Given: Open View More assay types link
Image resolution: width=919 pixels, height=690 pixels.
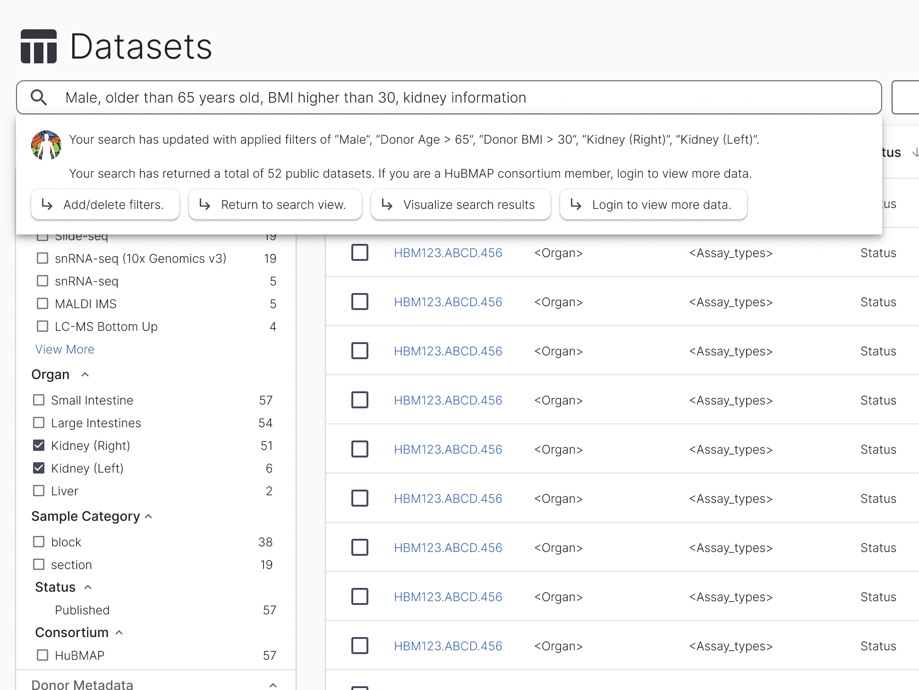Looking at the screenshot, I should click(65, 349).
